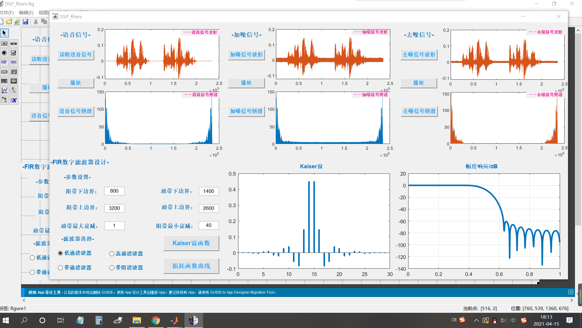Image resolution: width=582 pixels, height=328 pixels.
Task: Click inside the 阻带下边界 input field showing 800
Action: (x=114, y=191)
